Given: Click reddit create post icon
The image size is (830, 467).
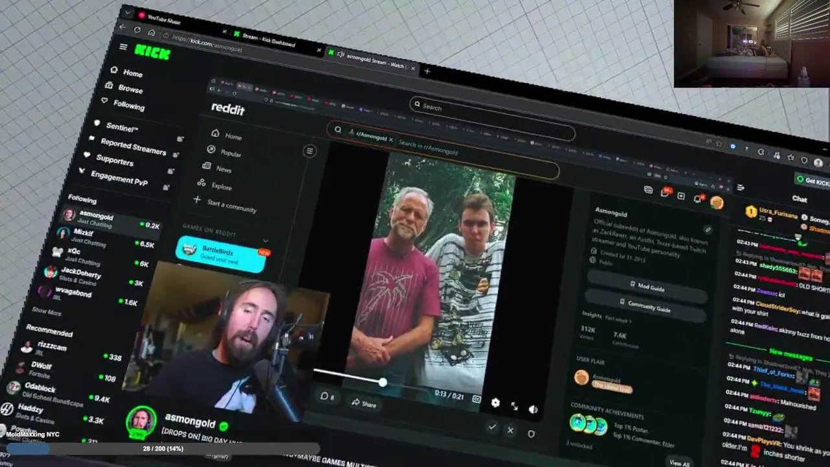Looking at the screenshot, I should [x=681, y=195].
